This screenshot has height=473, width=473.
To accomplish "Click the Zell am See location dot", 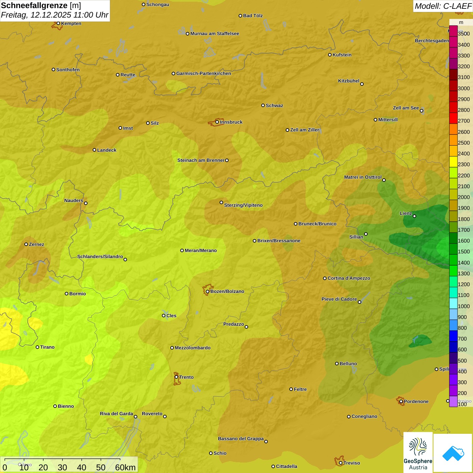I will pyautogui.click(x=421, y=110).
